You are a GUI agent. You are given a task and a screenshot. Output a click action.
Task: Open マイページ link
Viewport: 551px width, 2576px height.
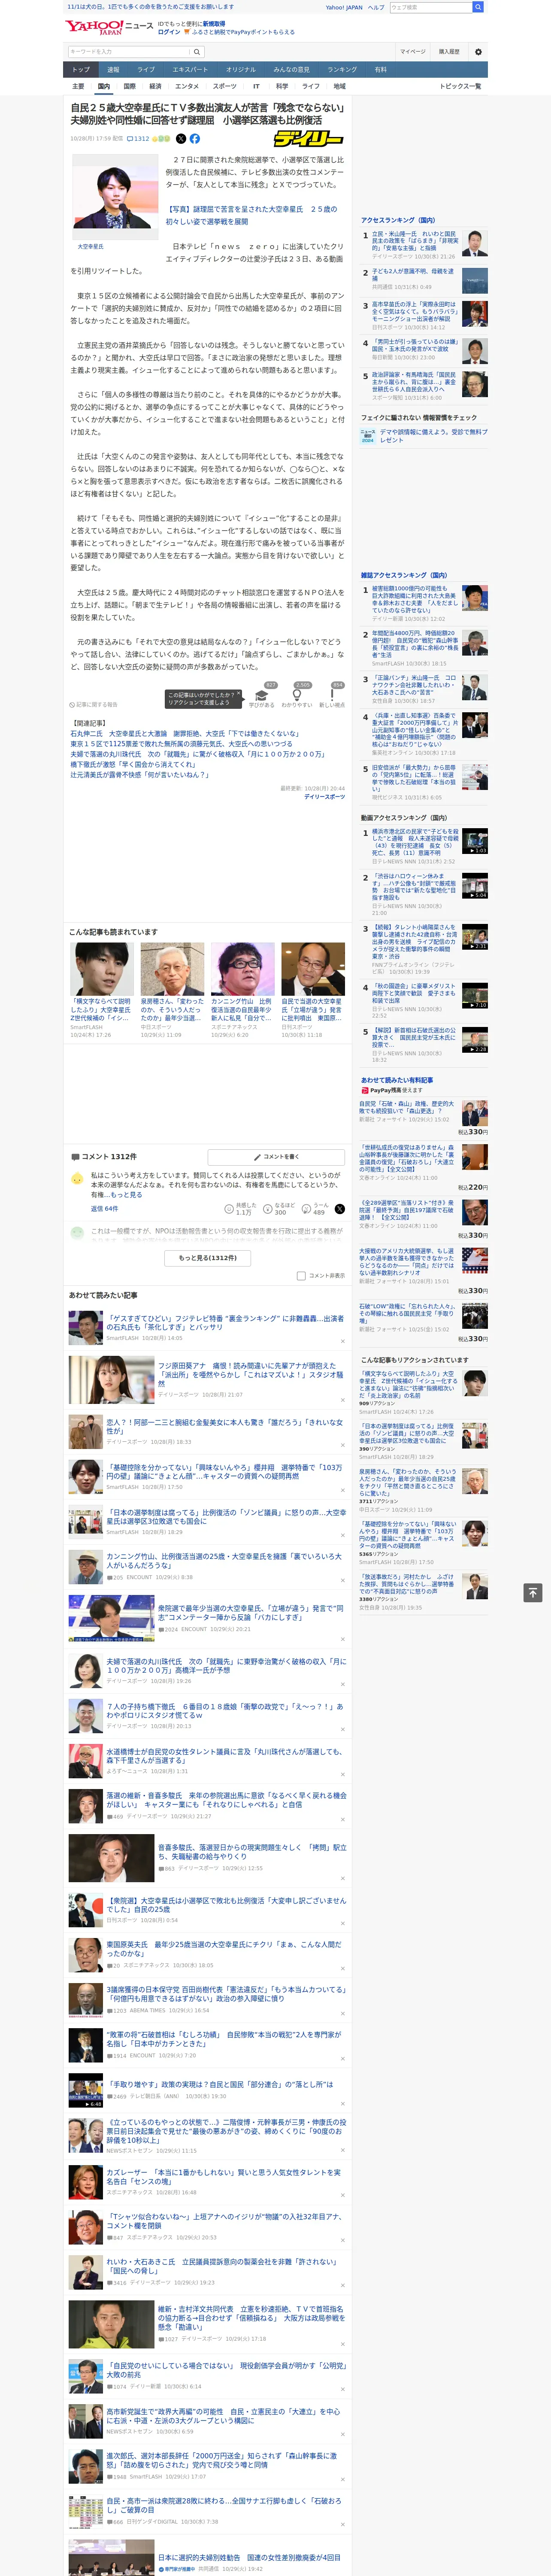tap(413, 52)
